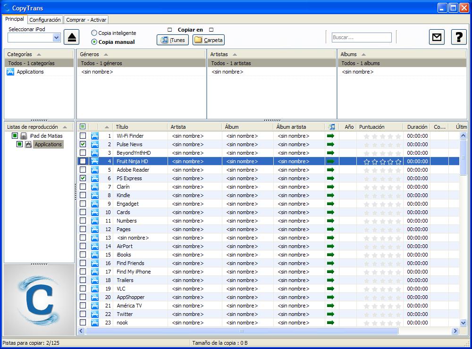Select Todos - 1 albums row
Image resolution: width=472 pixels, height=349 pixels.
[x=402, y=63]
